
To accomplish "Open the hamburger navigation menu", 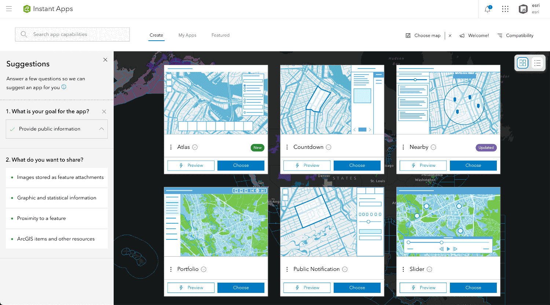I will coord(9,9).
